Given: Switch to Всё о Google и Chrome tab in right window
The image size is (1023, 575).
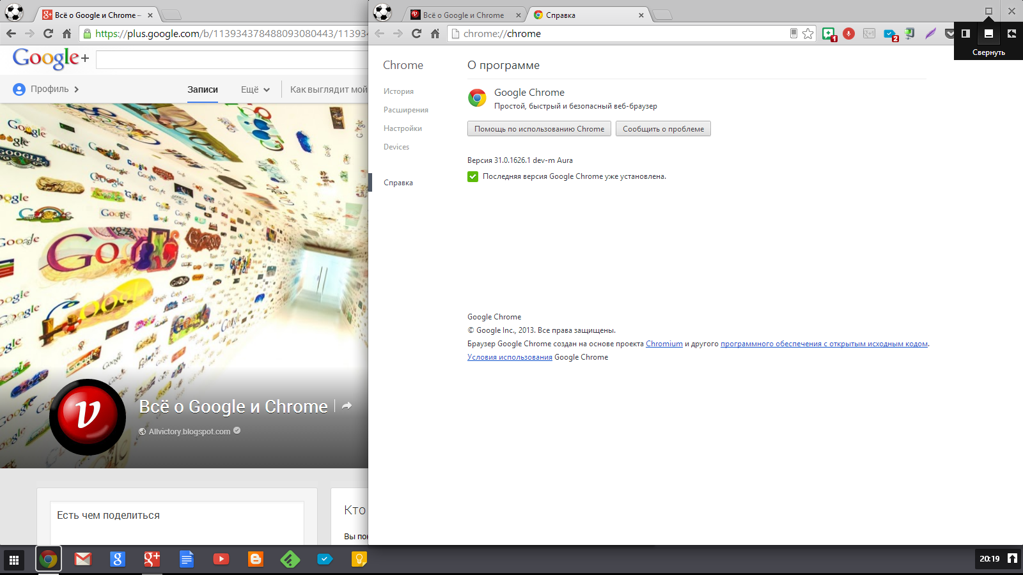Looking at the screenshot, I should point(465,15).
